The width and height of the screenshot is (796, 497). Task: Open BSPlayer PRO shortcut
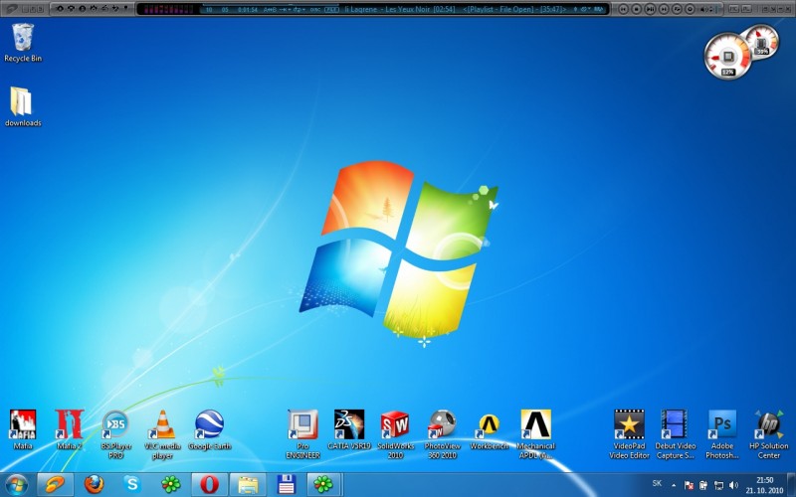(115, 424)
